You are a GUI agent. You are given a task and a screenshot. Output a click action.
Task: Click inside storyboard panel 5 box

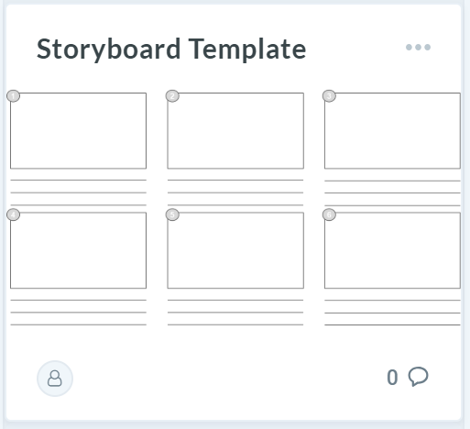tap(235, 250)
